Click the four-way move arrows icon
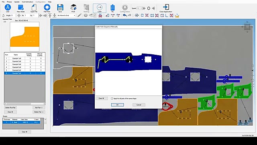Image resolution: width=257 pixels, height=145 pixels. [x=19, y=15]
